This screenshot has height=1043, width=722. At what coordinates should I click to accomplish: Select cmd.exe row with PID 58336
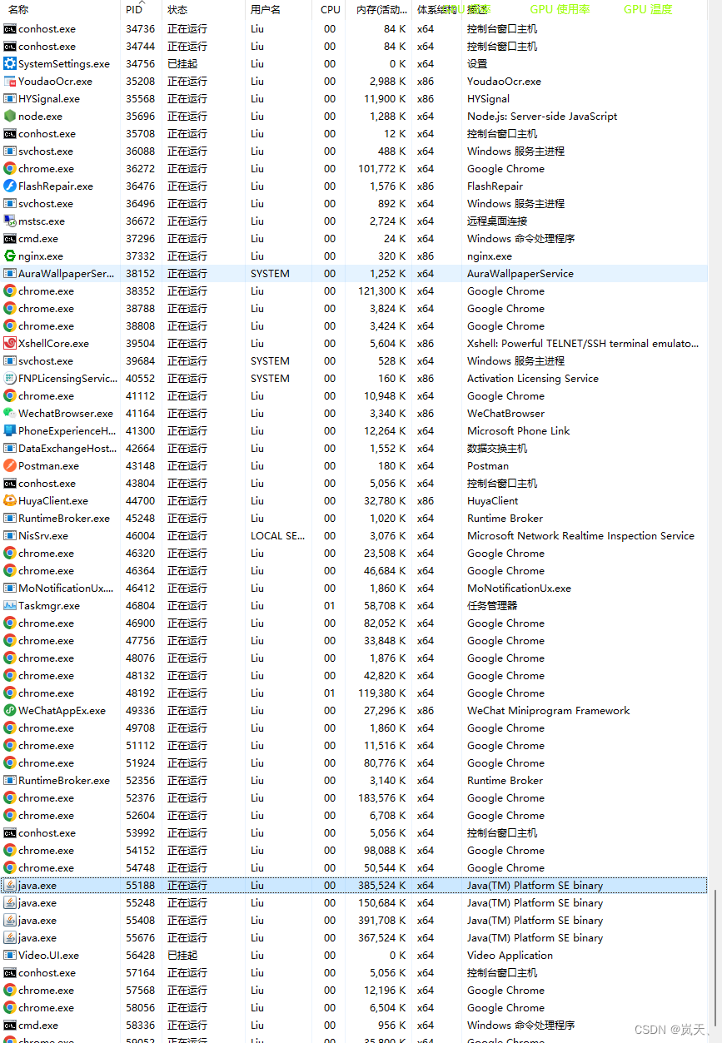[354, 1026]
